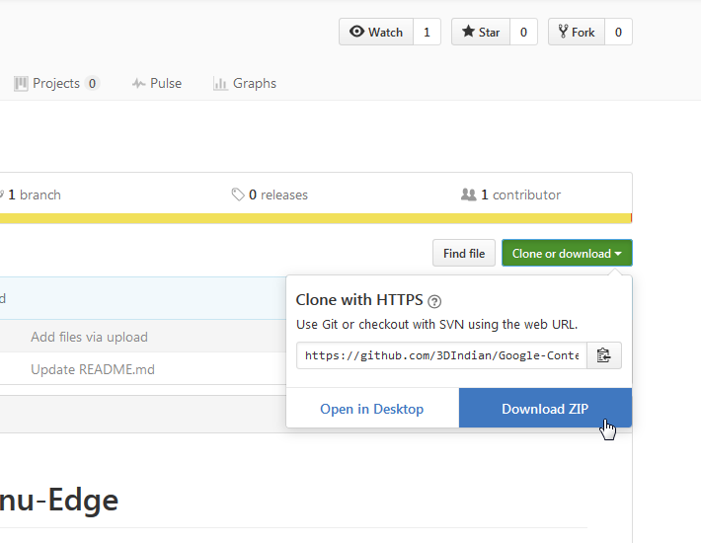Click the yellow language bar

(315, 218)
